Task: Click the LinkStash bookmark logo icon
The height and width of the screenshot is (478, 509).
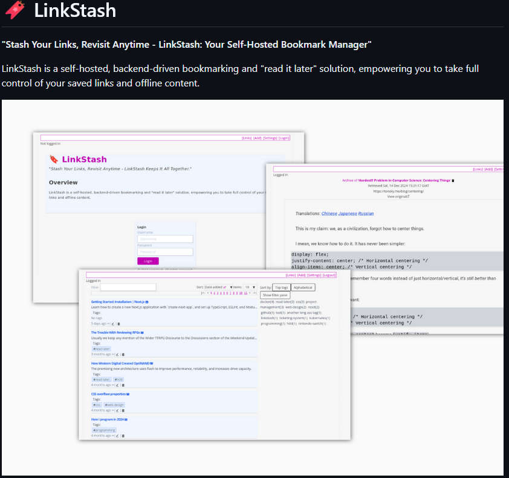Action: [15, 10]
